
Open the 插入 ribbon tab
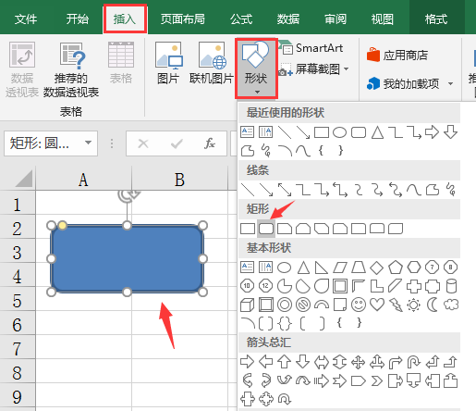pos(125,19)
